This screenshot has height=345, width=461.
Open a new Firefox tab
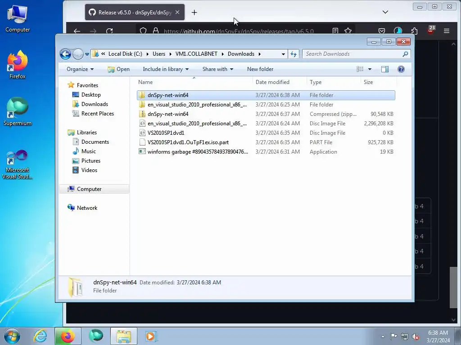194,12
